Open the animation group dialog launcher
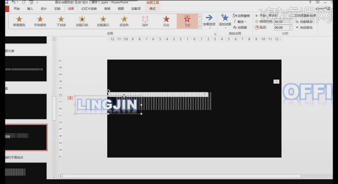 [215, 34]
